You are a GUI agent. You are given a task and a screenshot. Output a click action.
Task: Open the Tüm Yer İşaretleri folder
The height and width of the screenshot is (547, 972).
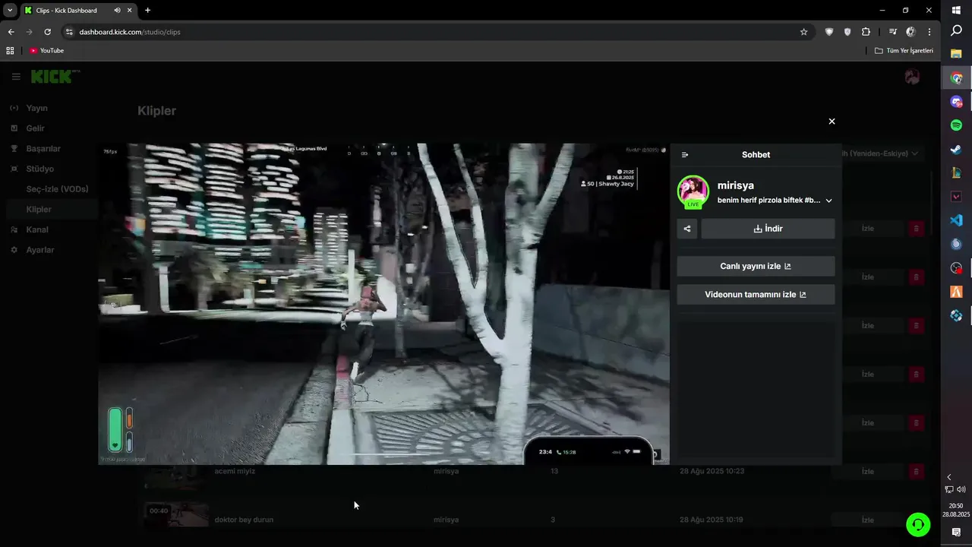(x=904, y=51)
